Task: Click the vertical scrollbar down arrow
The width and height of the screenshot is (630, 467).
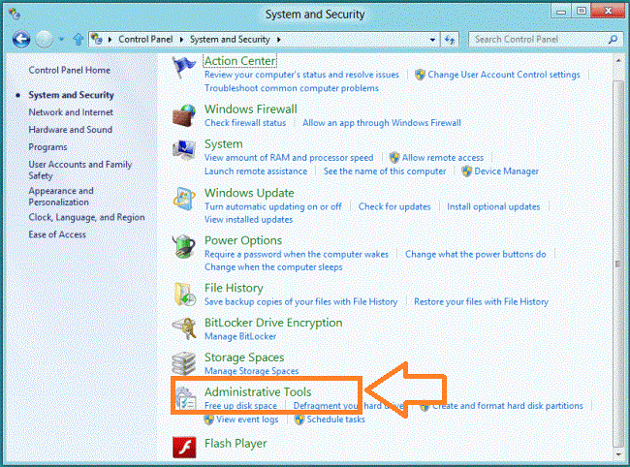Action: [x=618, y=454]
